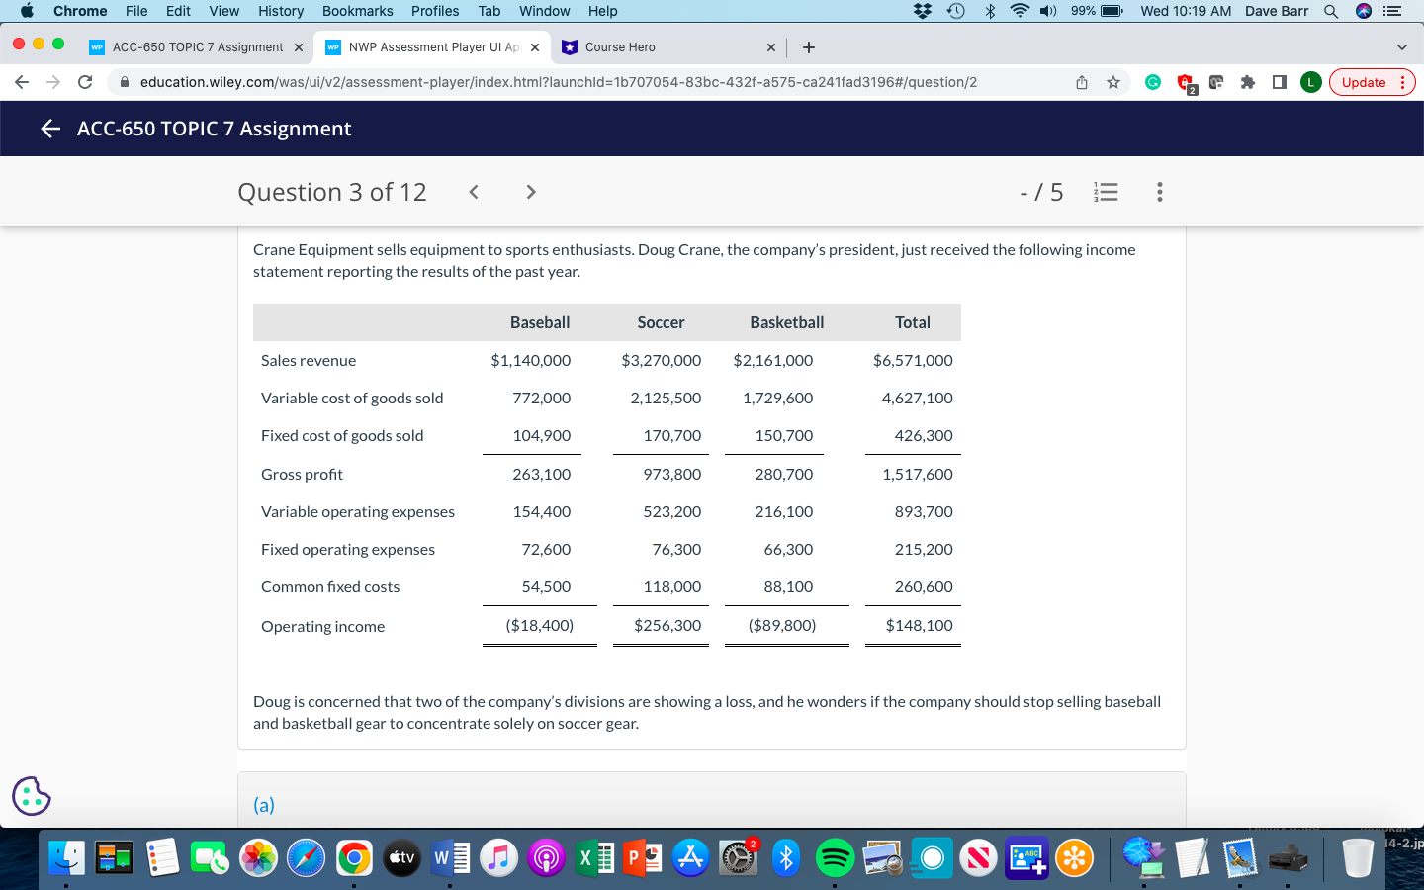The image size is (1424, 890).
Task: Open the three-dot menu in the assessment player
Action: (1159, 192)
